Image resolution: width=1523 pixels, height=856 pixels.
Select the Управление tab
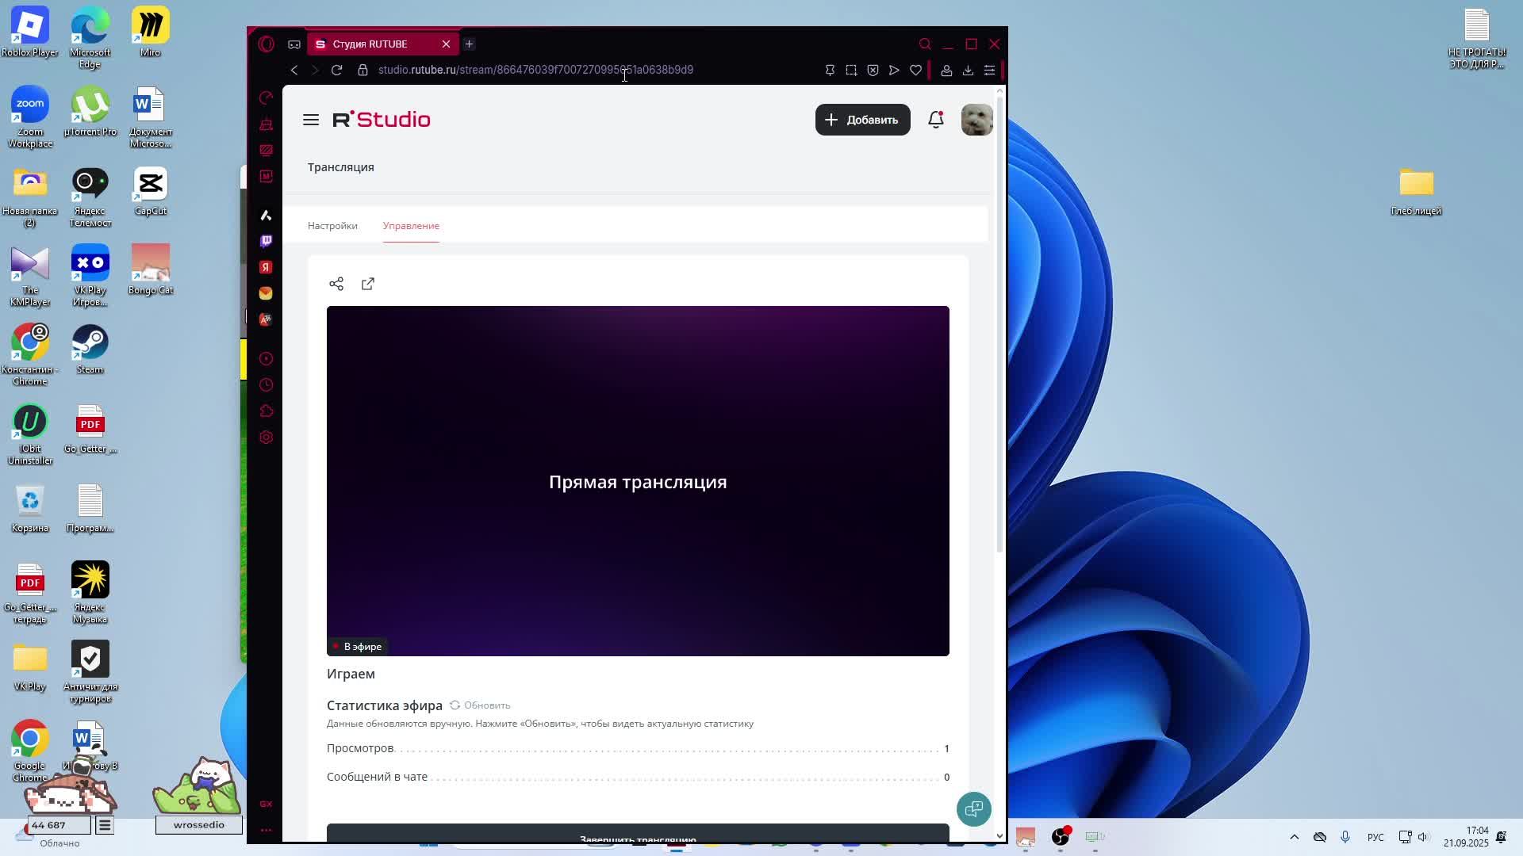(411, 226)
